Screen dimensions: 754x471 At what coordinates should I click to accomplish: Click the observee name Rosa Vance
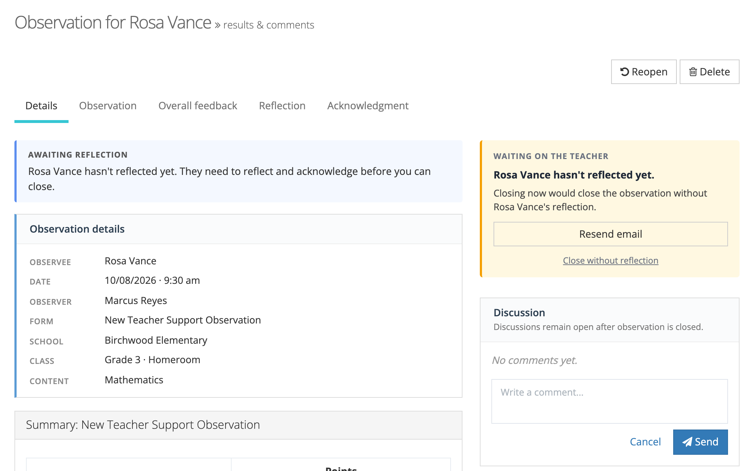(x=130, y=261)
